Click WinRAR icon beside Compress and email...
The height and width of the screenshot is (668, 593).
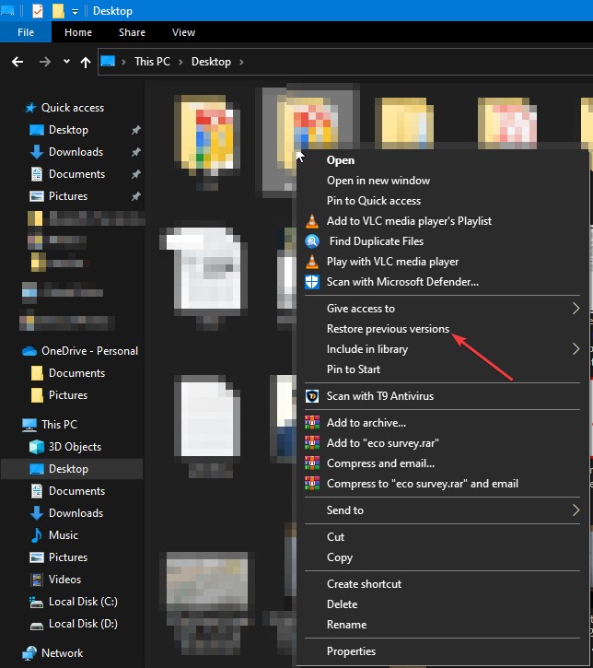(x=312, y=463)
